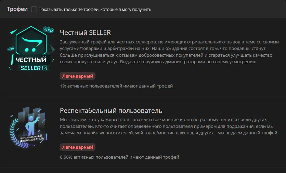
Task: Click the thumbs-up icon on the respectable badge ribbon
Action: click(21, 141)
